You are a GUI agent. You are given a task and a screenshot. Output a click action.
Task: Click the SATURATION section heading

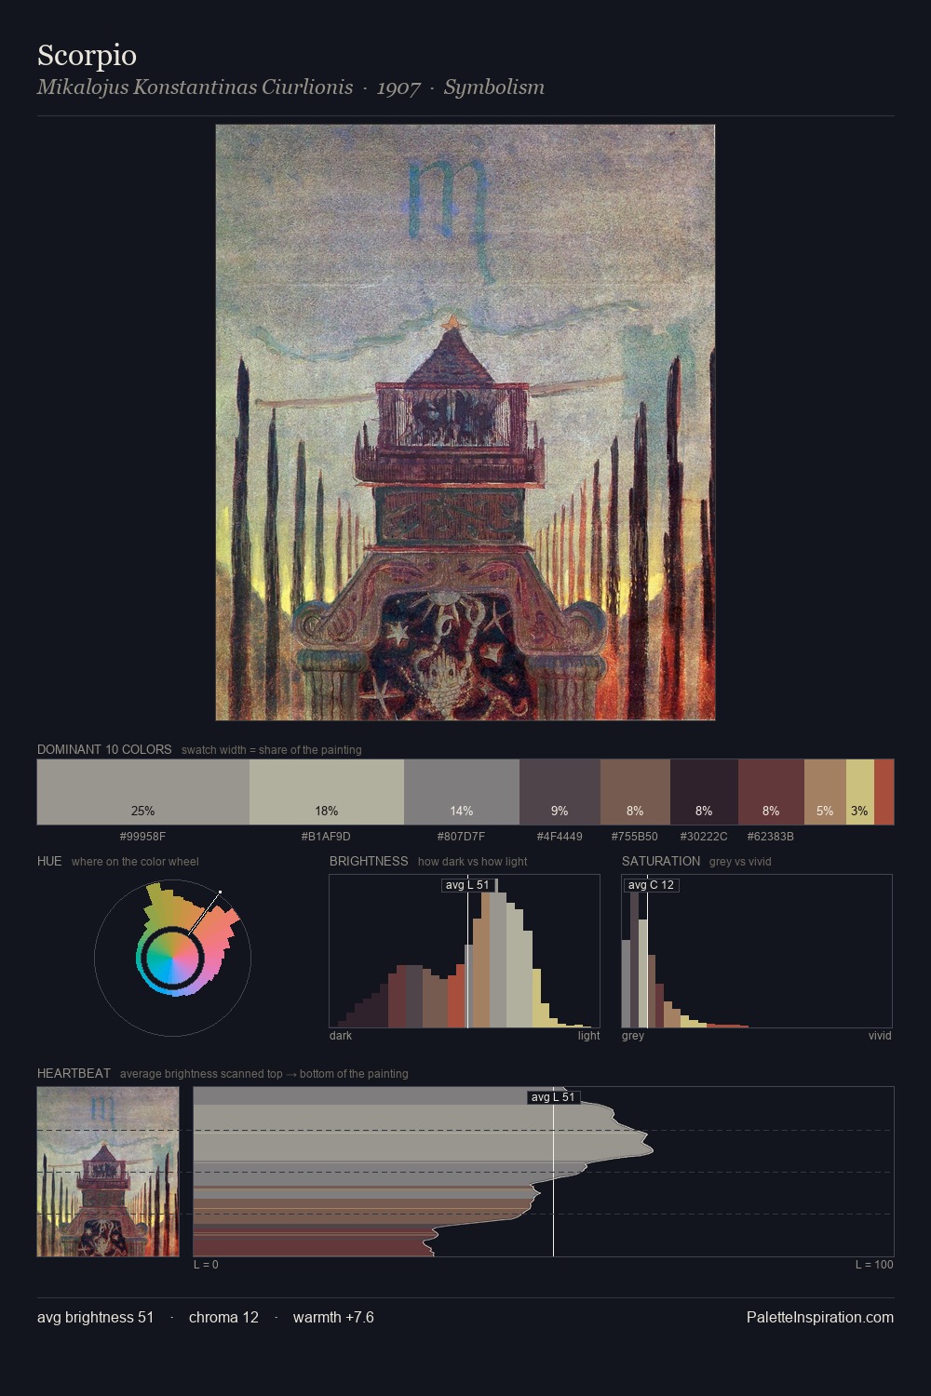[661, 861]
